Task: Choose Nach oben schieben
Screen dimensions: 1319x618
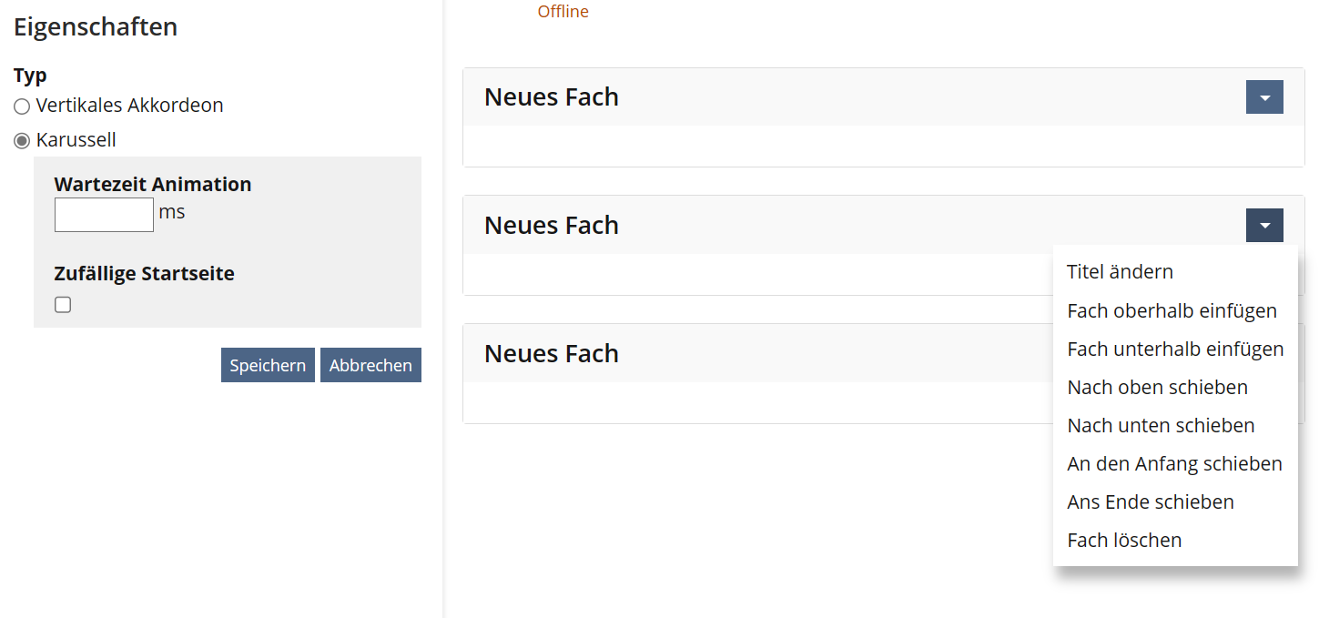Action: click(x=1157, y=388)
